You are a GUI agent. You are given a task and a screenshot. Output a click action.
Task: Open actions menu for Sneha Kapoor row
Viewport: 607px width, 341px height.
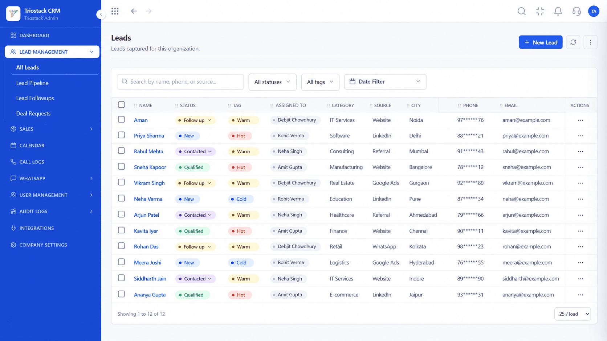click(580, 167)
